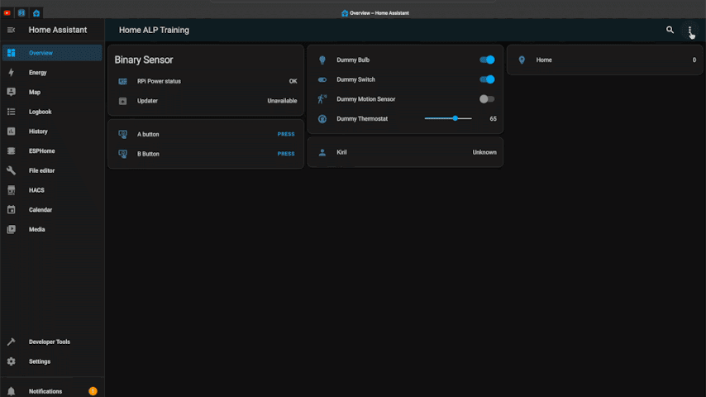Open the Logbook panel
Viewport: 706px width, 397px height.
(x=52, y=112)
